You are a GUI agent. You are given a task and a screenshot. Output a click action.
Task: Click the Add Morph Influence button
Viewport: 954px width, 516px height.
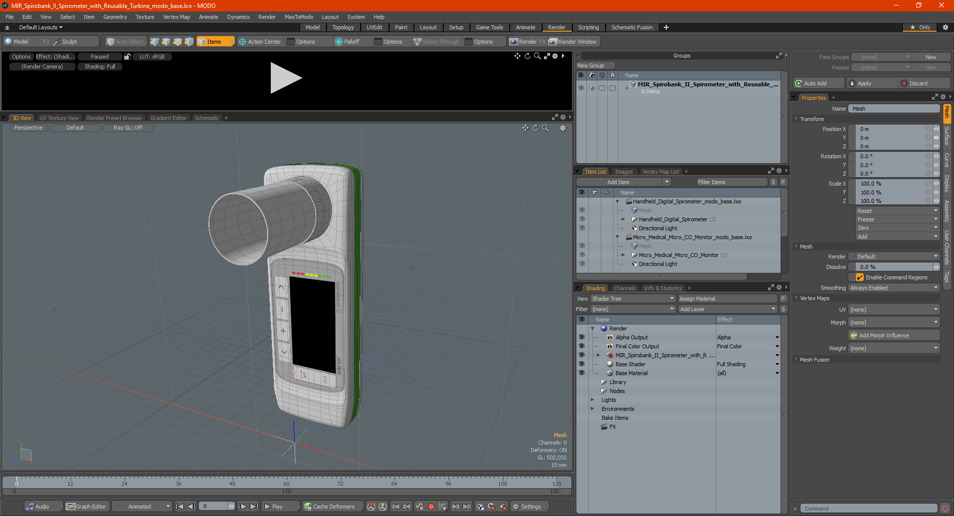(x=894, y=335)
